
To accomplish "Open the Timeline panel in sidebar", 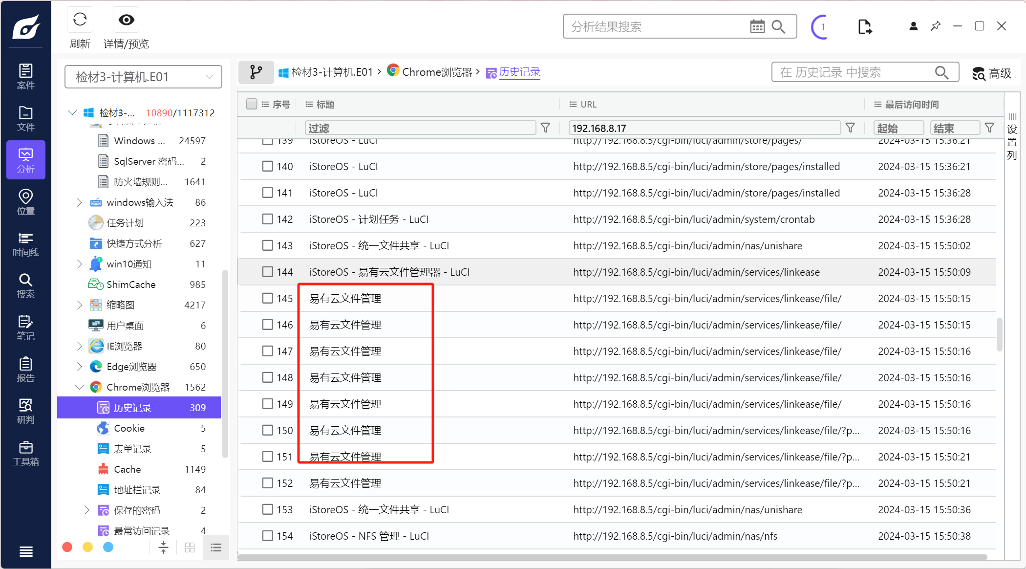I will click(x=25, y=244).
